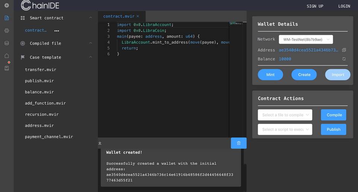This screenshot has width=358, height=192.
Task: Click the Contract Actions heading
Action: pos(280,98)
